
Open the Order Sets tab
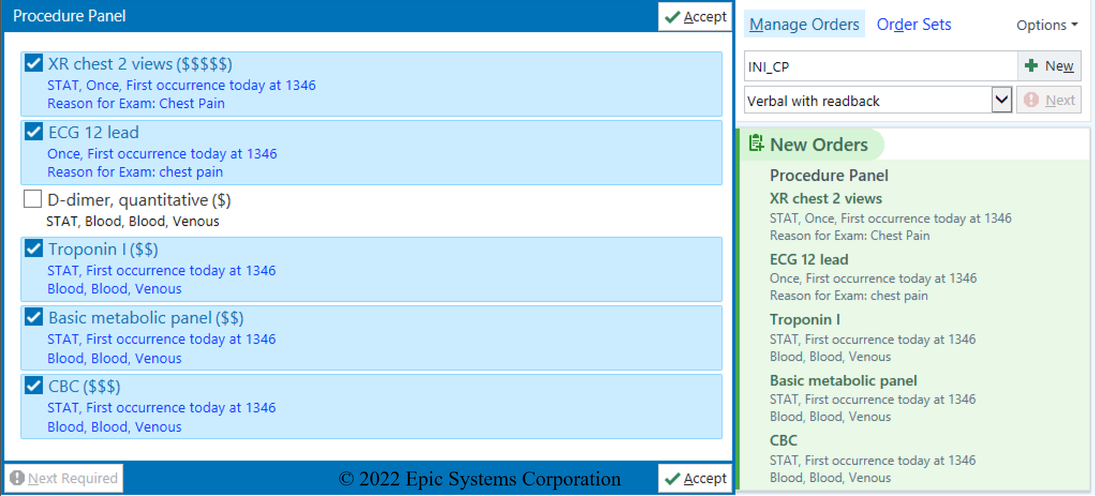coord(913,24)
